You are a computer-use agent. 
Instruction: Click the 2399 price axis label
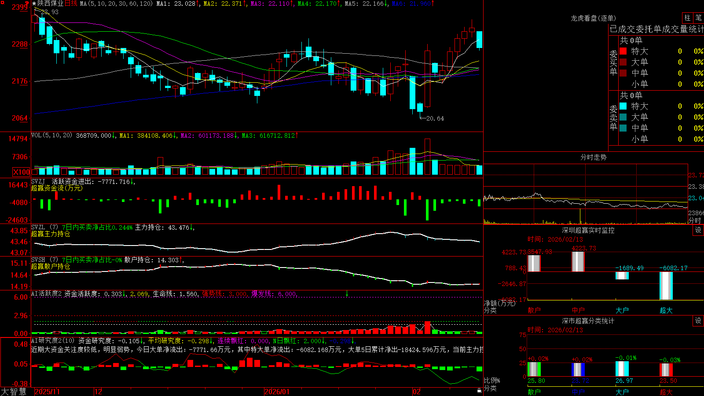(x=20, y=7)
